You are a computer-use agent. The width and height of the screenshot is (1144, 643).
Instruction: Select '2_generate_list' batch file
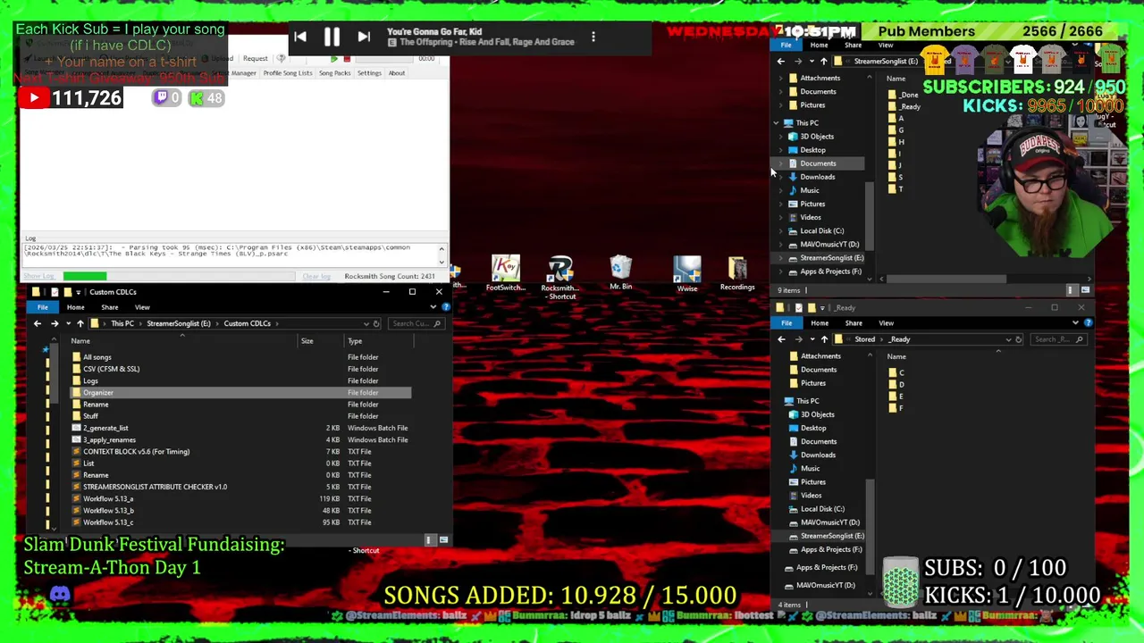coord(105,428)
